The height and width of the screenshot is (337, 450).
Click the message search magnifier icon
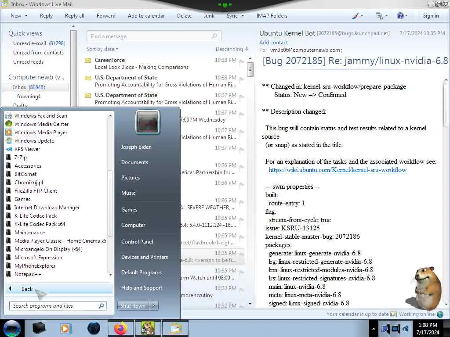[x=214, y=36]
